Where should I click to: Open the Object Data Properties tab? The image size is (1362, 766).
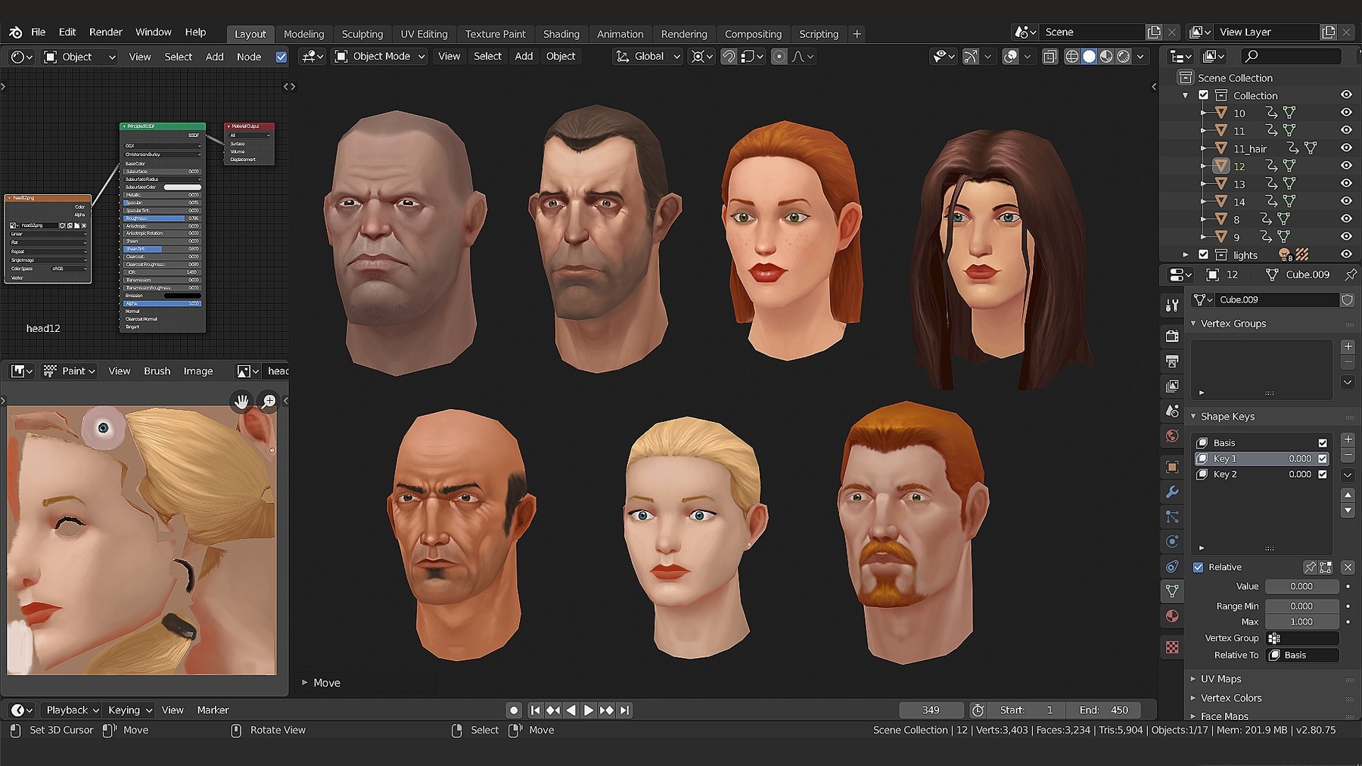click(x=1172, y=591)
